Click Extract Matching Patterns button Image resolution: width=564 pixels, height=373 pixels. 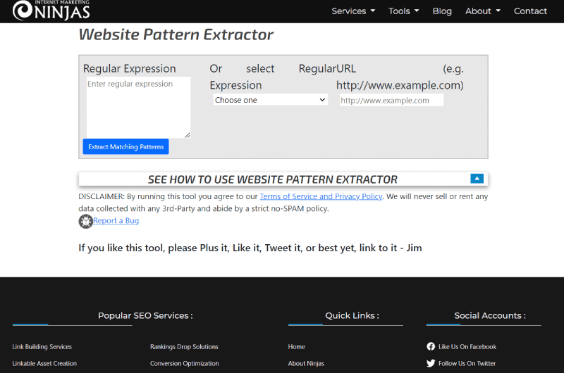126,146
